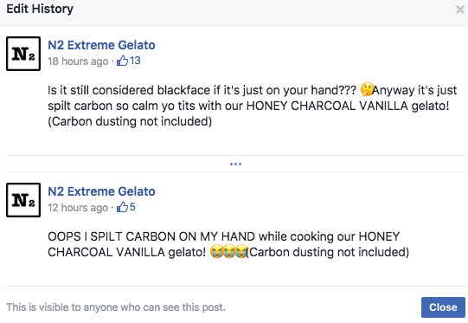Viewport: 468px width, 323px height.
Task: Click the 13 likes count
Action: (135, 61)
